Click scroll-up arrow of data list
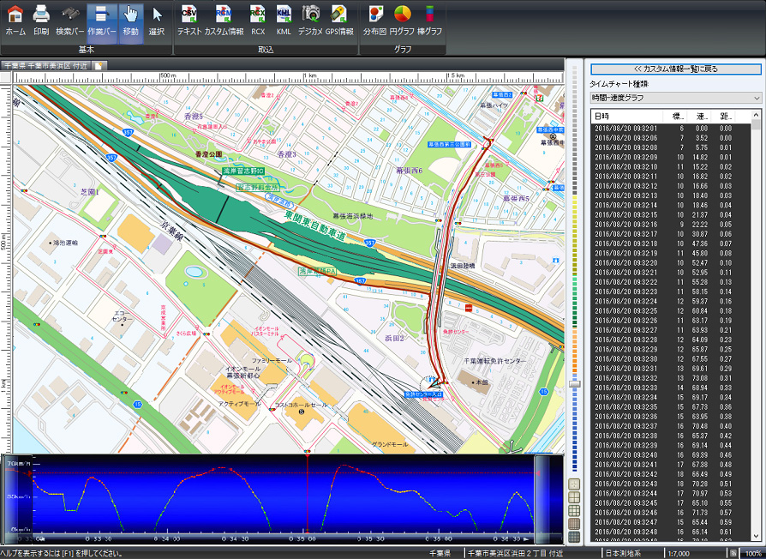Viewport: 766px width, 559px height. (757, 116)
